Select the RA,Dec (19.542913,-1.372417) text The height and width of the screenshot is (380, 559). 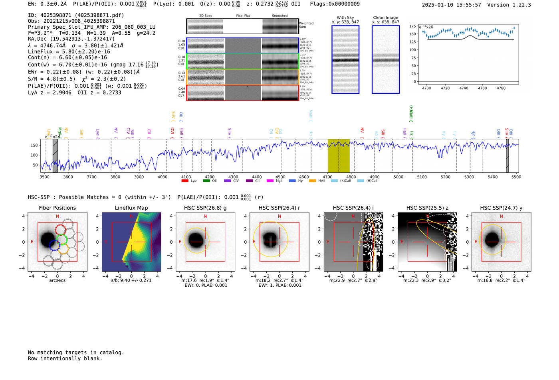tap(71, 39)
